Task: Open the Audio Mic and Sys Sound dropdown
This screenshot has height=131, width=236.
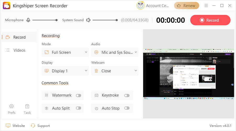Action: click(x=115, y=52)
